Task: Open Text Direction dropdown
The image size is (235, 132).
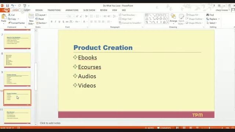Action: tap(128, 15)
